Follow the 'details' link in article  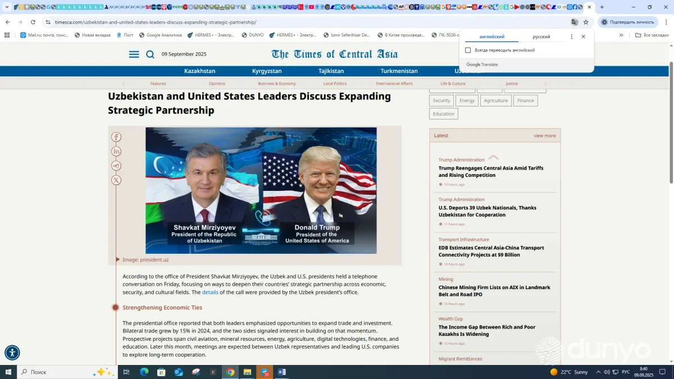210,293
